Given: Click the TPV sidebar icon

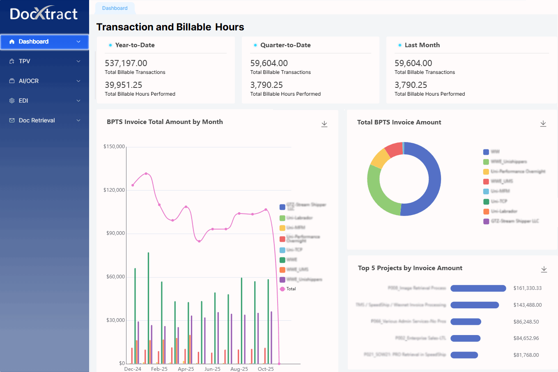Looking at the screenshot, I should pos(12,61).
